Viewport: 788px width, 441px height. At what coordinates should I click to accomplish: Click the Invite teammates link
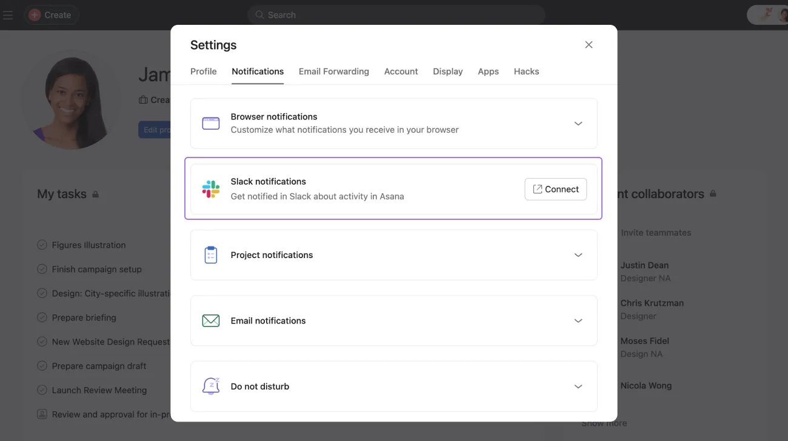[x=655, y=232]
